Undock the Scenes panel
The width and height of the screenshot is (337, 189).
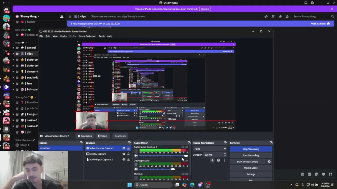click(x=81, y=143)
